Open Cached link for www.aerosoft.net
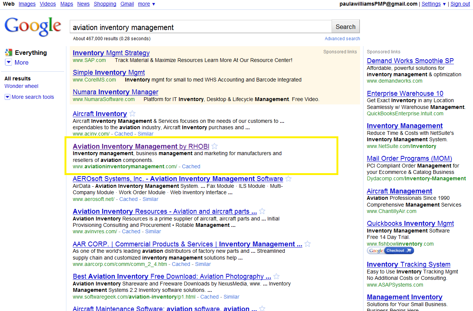The width and height of the screenshot is (473, 311). point(129,199)
